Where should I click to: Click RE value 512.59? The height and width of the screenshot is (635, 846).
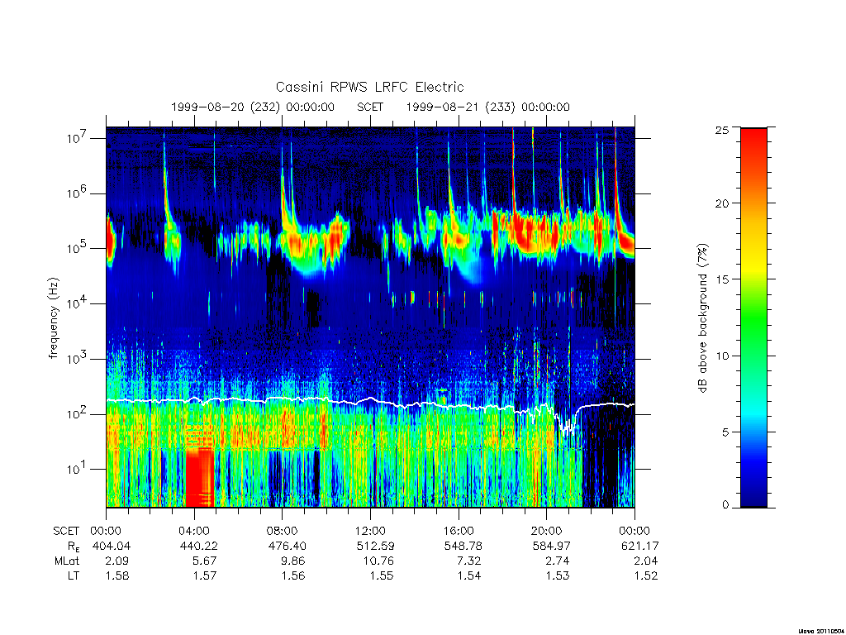pyautogui.click(x=375, y=546)
